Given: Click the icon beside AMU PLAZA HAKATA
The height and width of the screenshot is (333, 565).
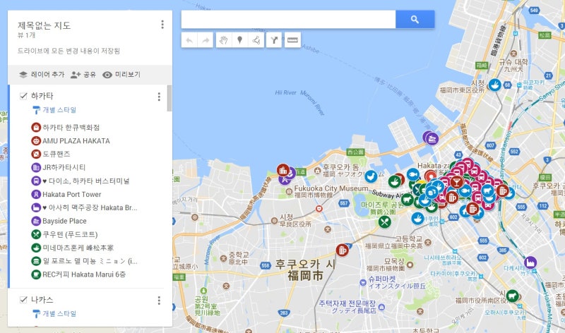Looking at the screenshot, I should click(x=36, y=141).
